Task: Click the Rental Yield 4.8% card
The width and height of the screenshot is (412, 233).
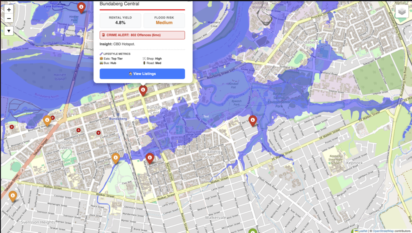Action: tap(121, 20)
